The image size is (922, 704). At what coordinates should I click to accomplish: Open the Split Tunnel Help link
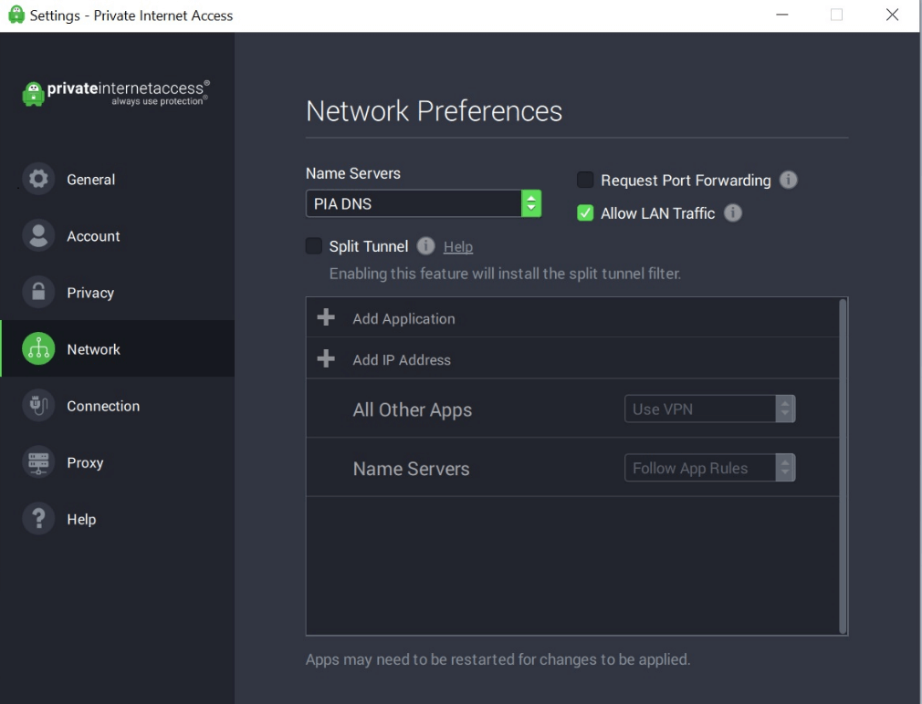click(x=458, y=246)
